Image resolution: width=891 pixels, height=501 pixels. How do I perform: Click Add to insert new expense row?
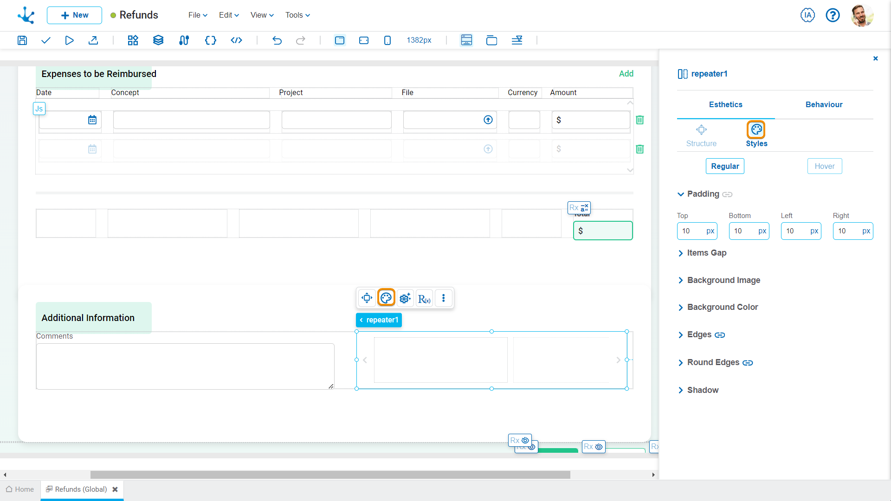point(626,73)
